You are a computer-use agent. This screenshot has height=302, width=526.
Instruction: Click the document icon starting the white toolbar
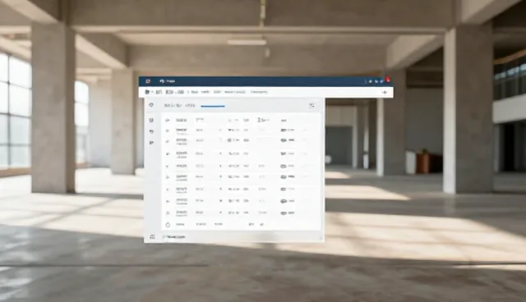[147, 92]
